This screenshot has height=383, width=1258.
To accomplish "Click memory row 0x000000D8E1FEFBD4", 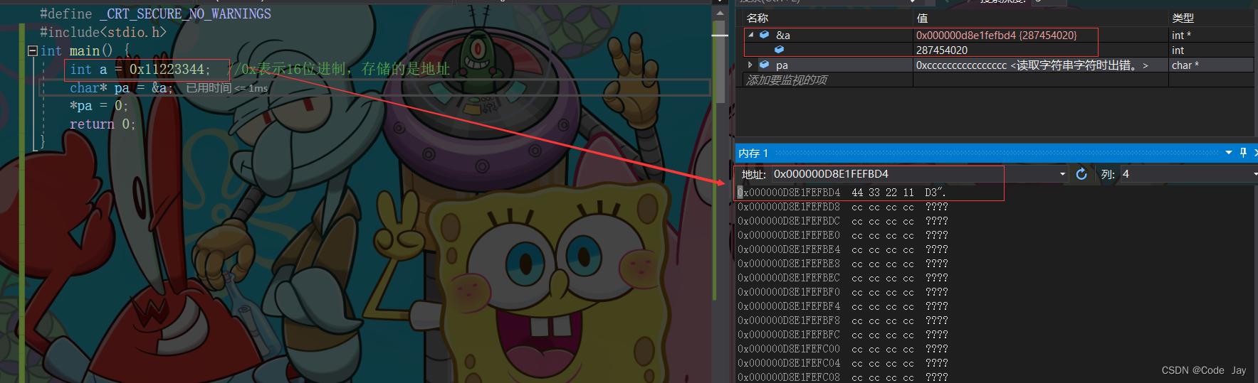I will tap(842, 193).
